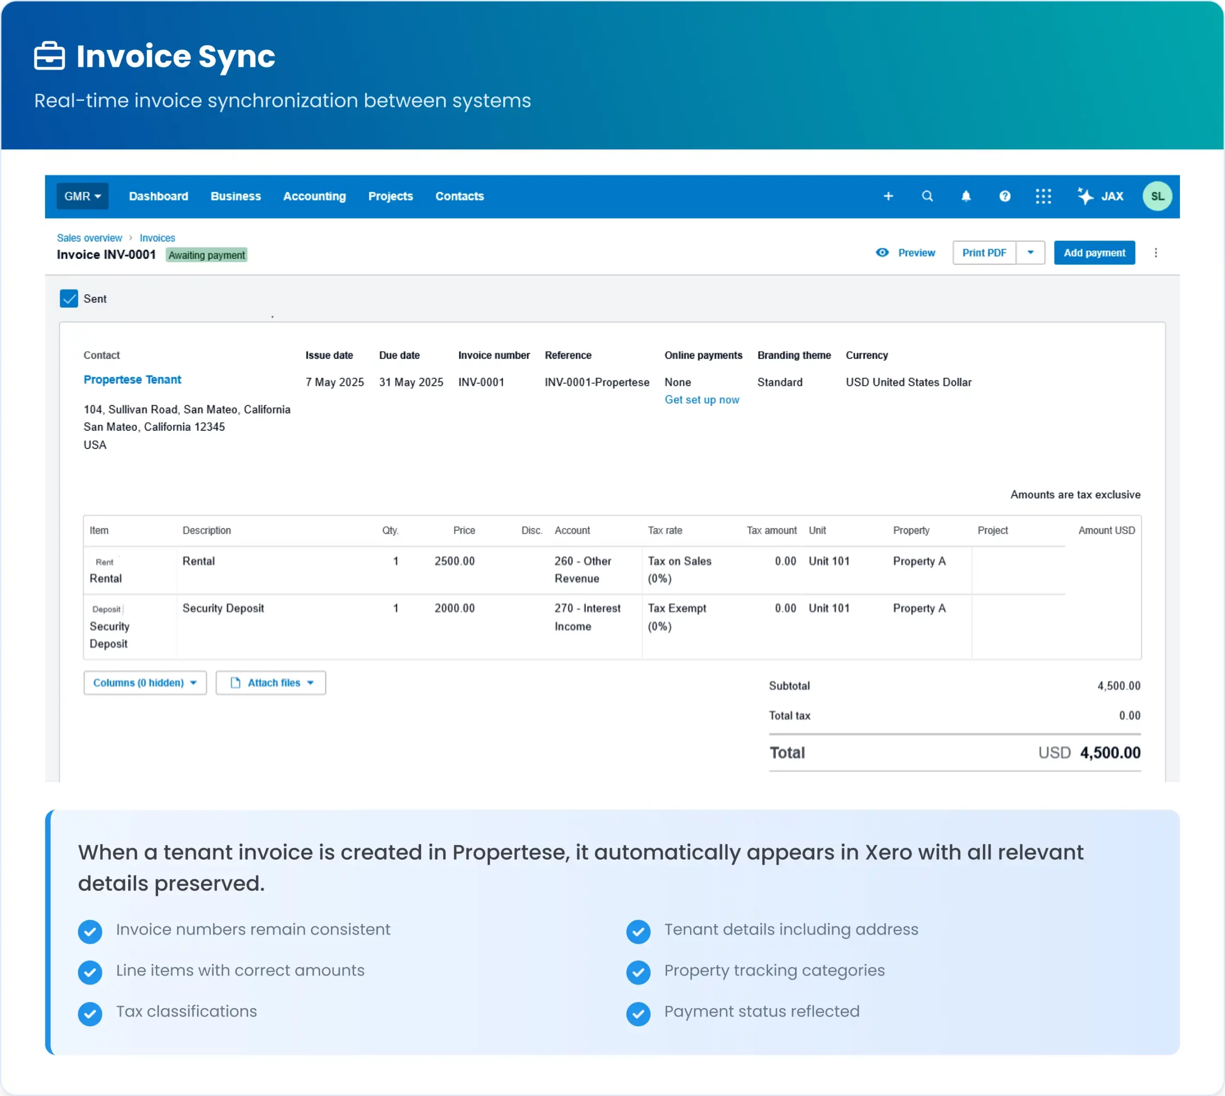The height and width of the screenshot is (1096, 1225).
Task: Expand the Print PDF arrow dropdown
Action: pos(1030,253)
